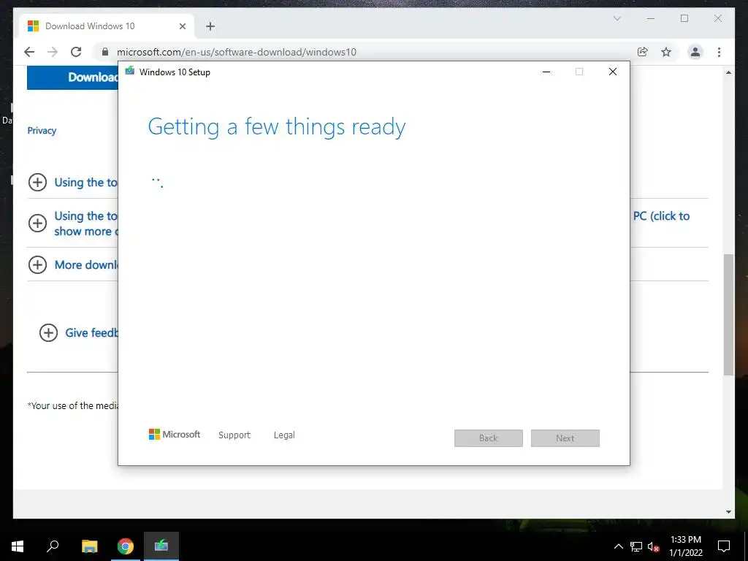Click the Next button in Setup

pos(565,438)
